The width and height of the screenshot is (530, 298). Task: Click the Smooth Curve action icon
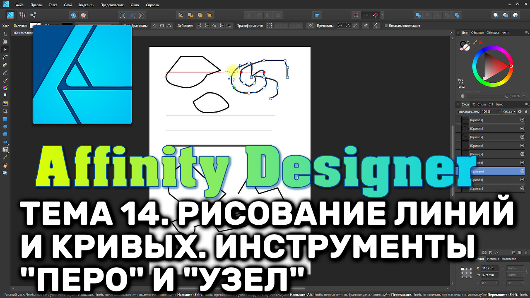[x=214, y=26]
